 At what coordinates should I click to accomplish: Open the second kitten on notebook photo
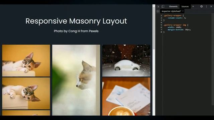pyautogui.click(x=26, y=93)
